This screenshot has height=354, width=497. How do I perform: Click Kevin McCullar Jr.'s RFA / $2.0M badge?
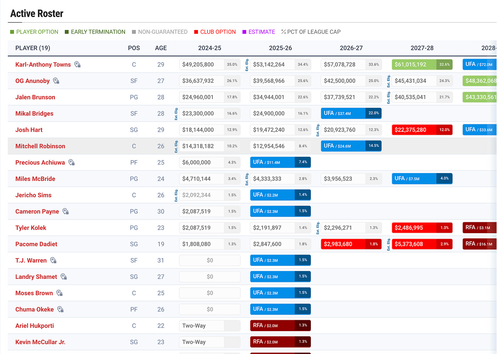(x=280, y=342)
